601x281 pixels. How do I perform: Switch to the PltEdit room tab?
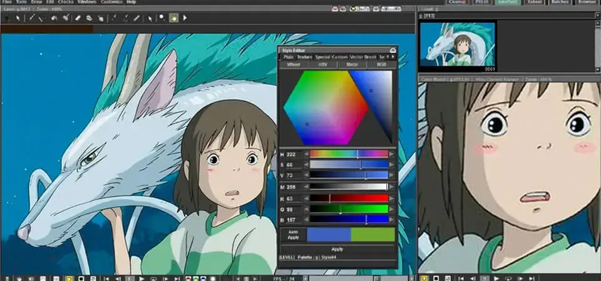click(482, 2)
